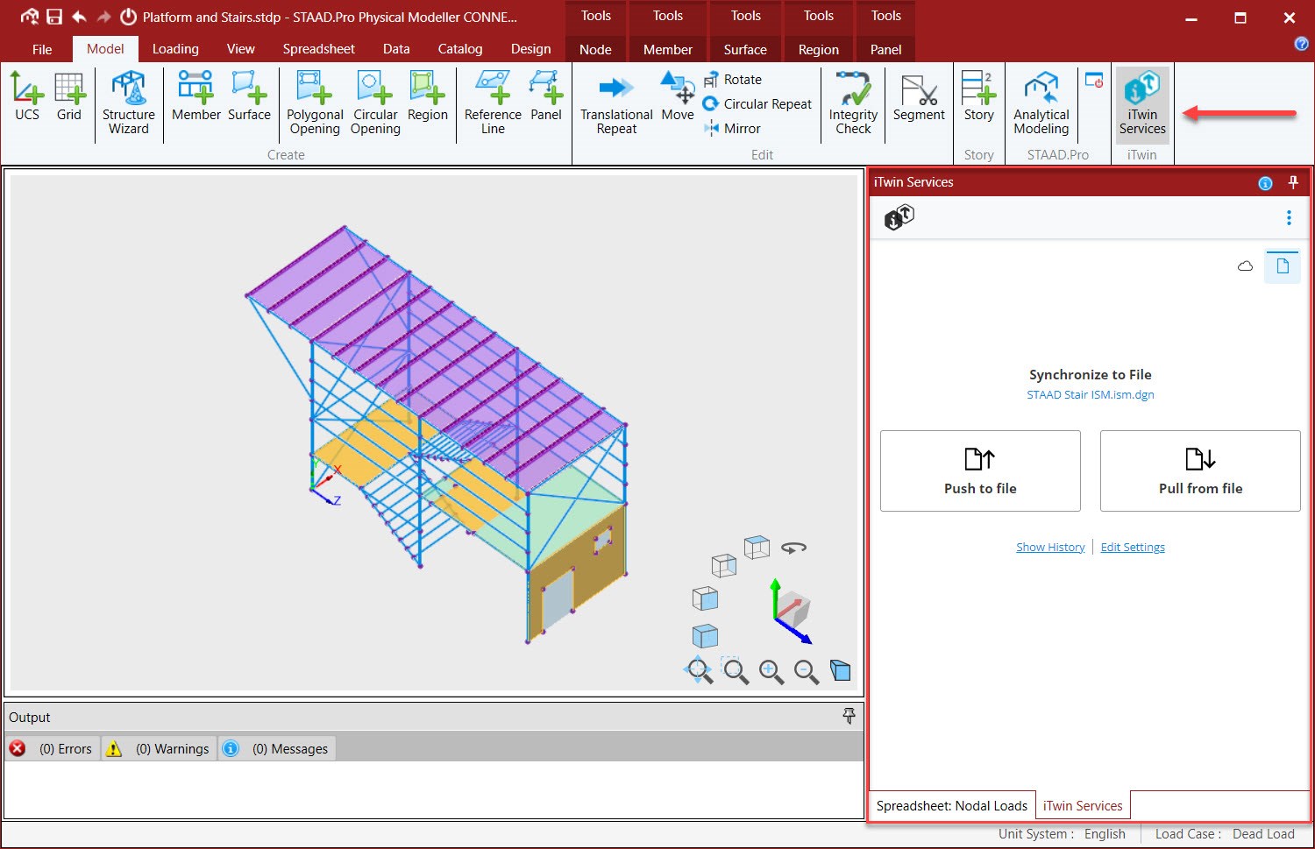
Task: Open the Data tab
Action: (x=396, y=49)
